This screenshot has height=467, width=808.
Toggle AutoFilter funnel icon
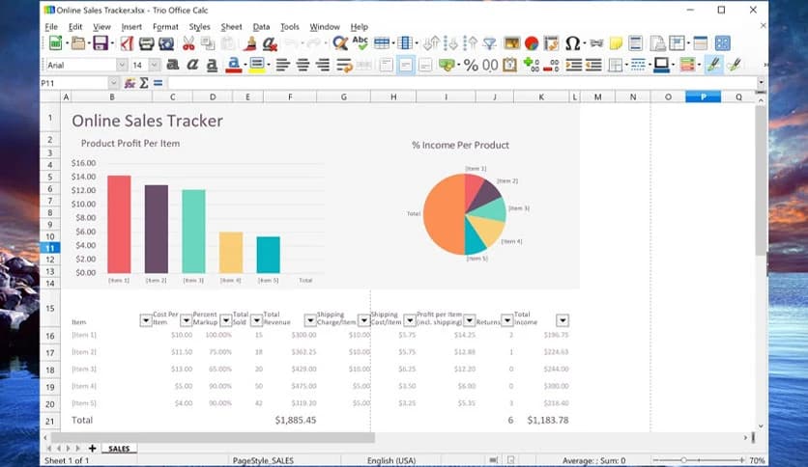click(489, 43)
